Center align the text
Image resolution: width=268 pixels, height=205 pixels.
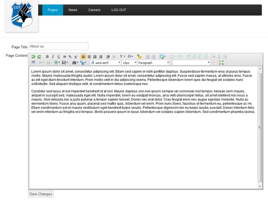89,57
